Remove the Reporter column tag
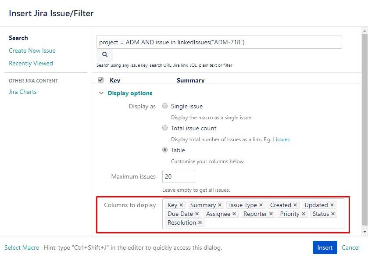 [271, 214]
